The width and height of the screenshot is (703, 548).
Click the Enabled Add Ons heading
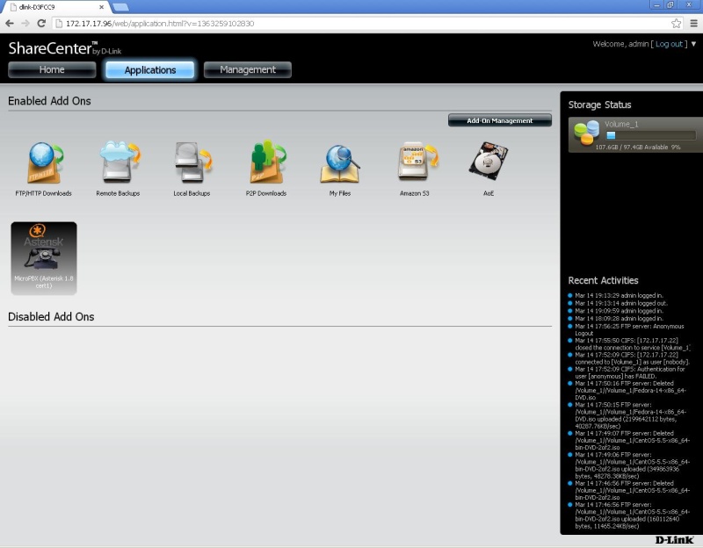(x=49, y=101)
